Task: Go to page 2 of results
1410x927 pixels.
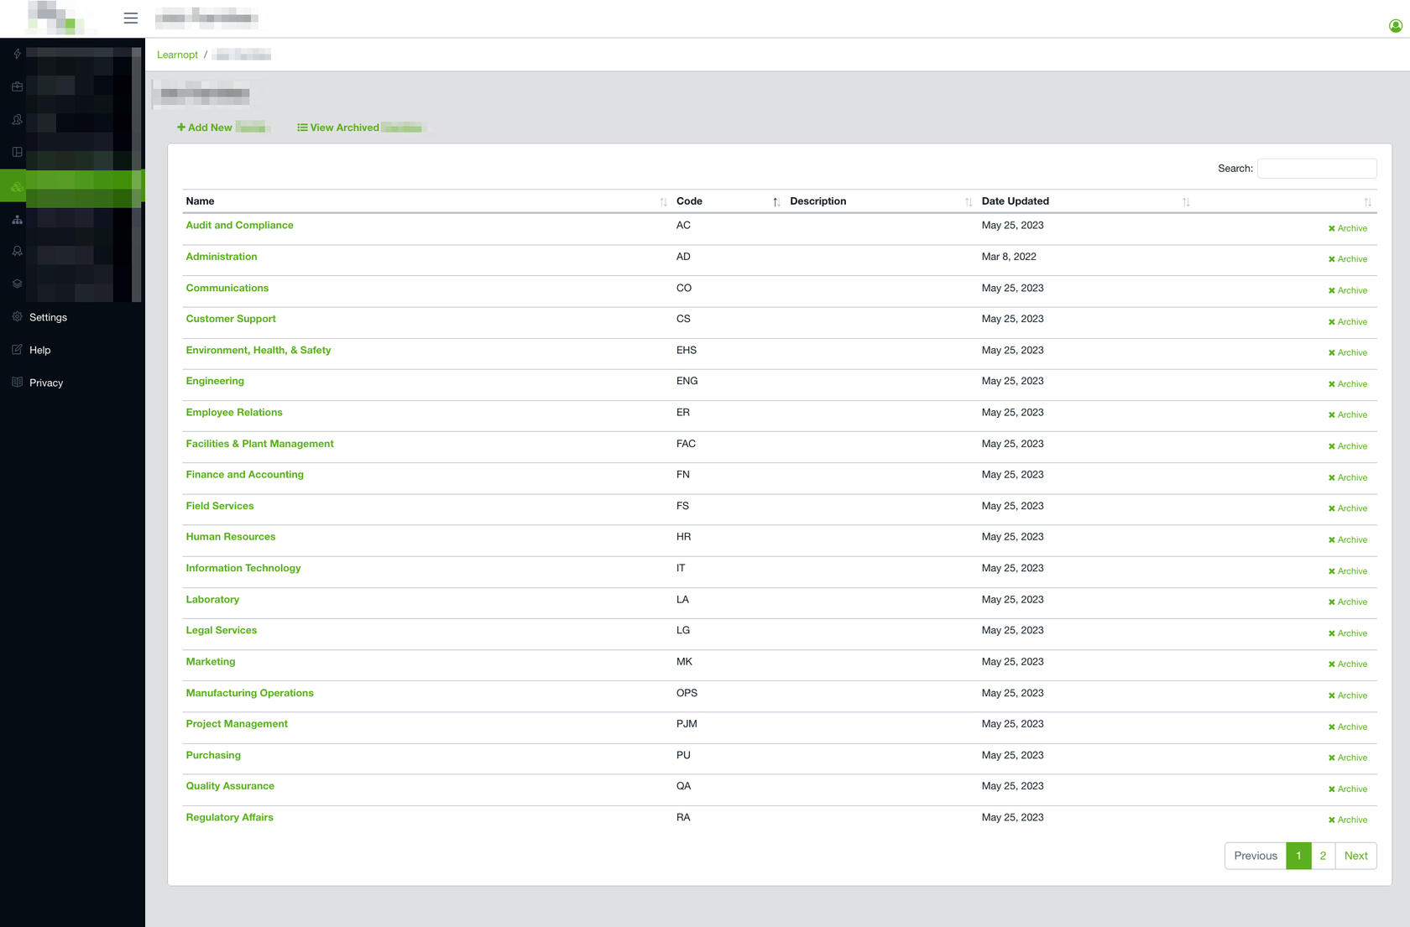Action: coord(1323,856)
